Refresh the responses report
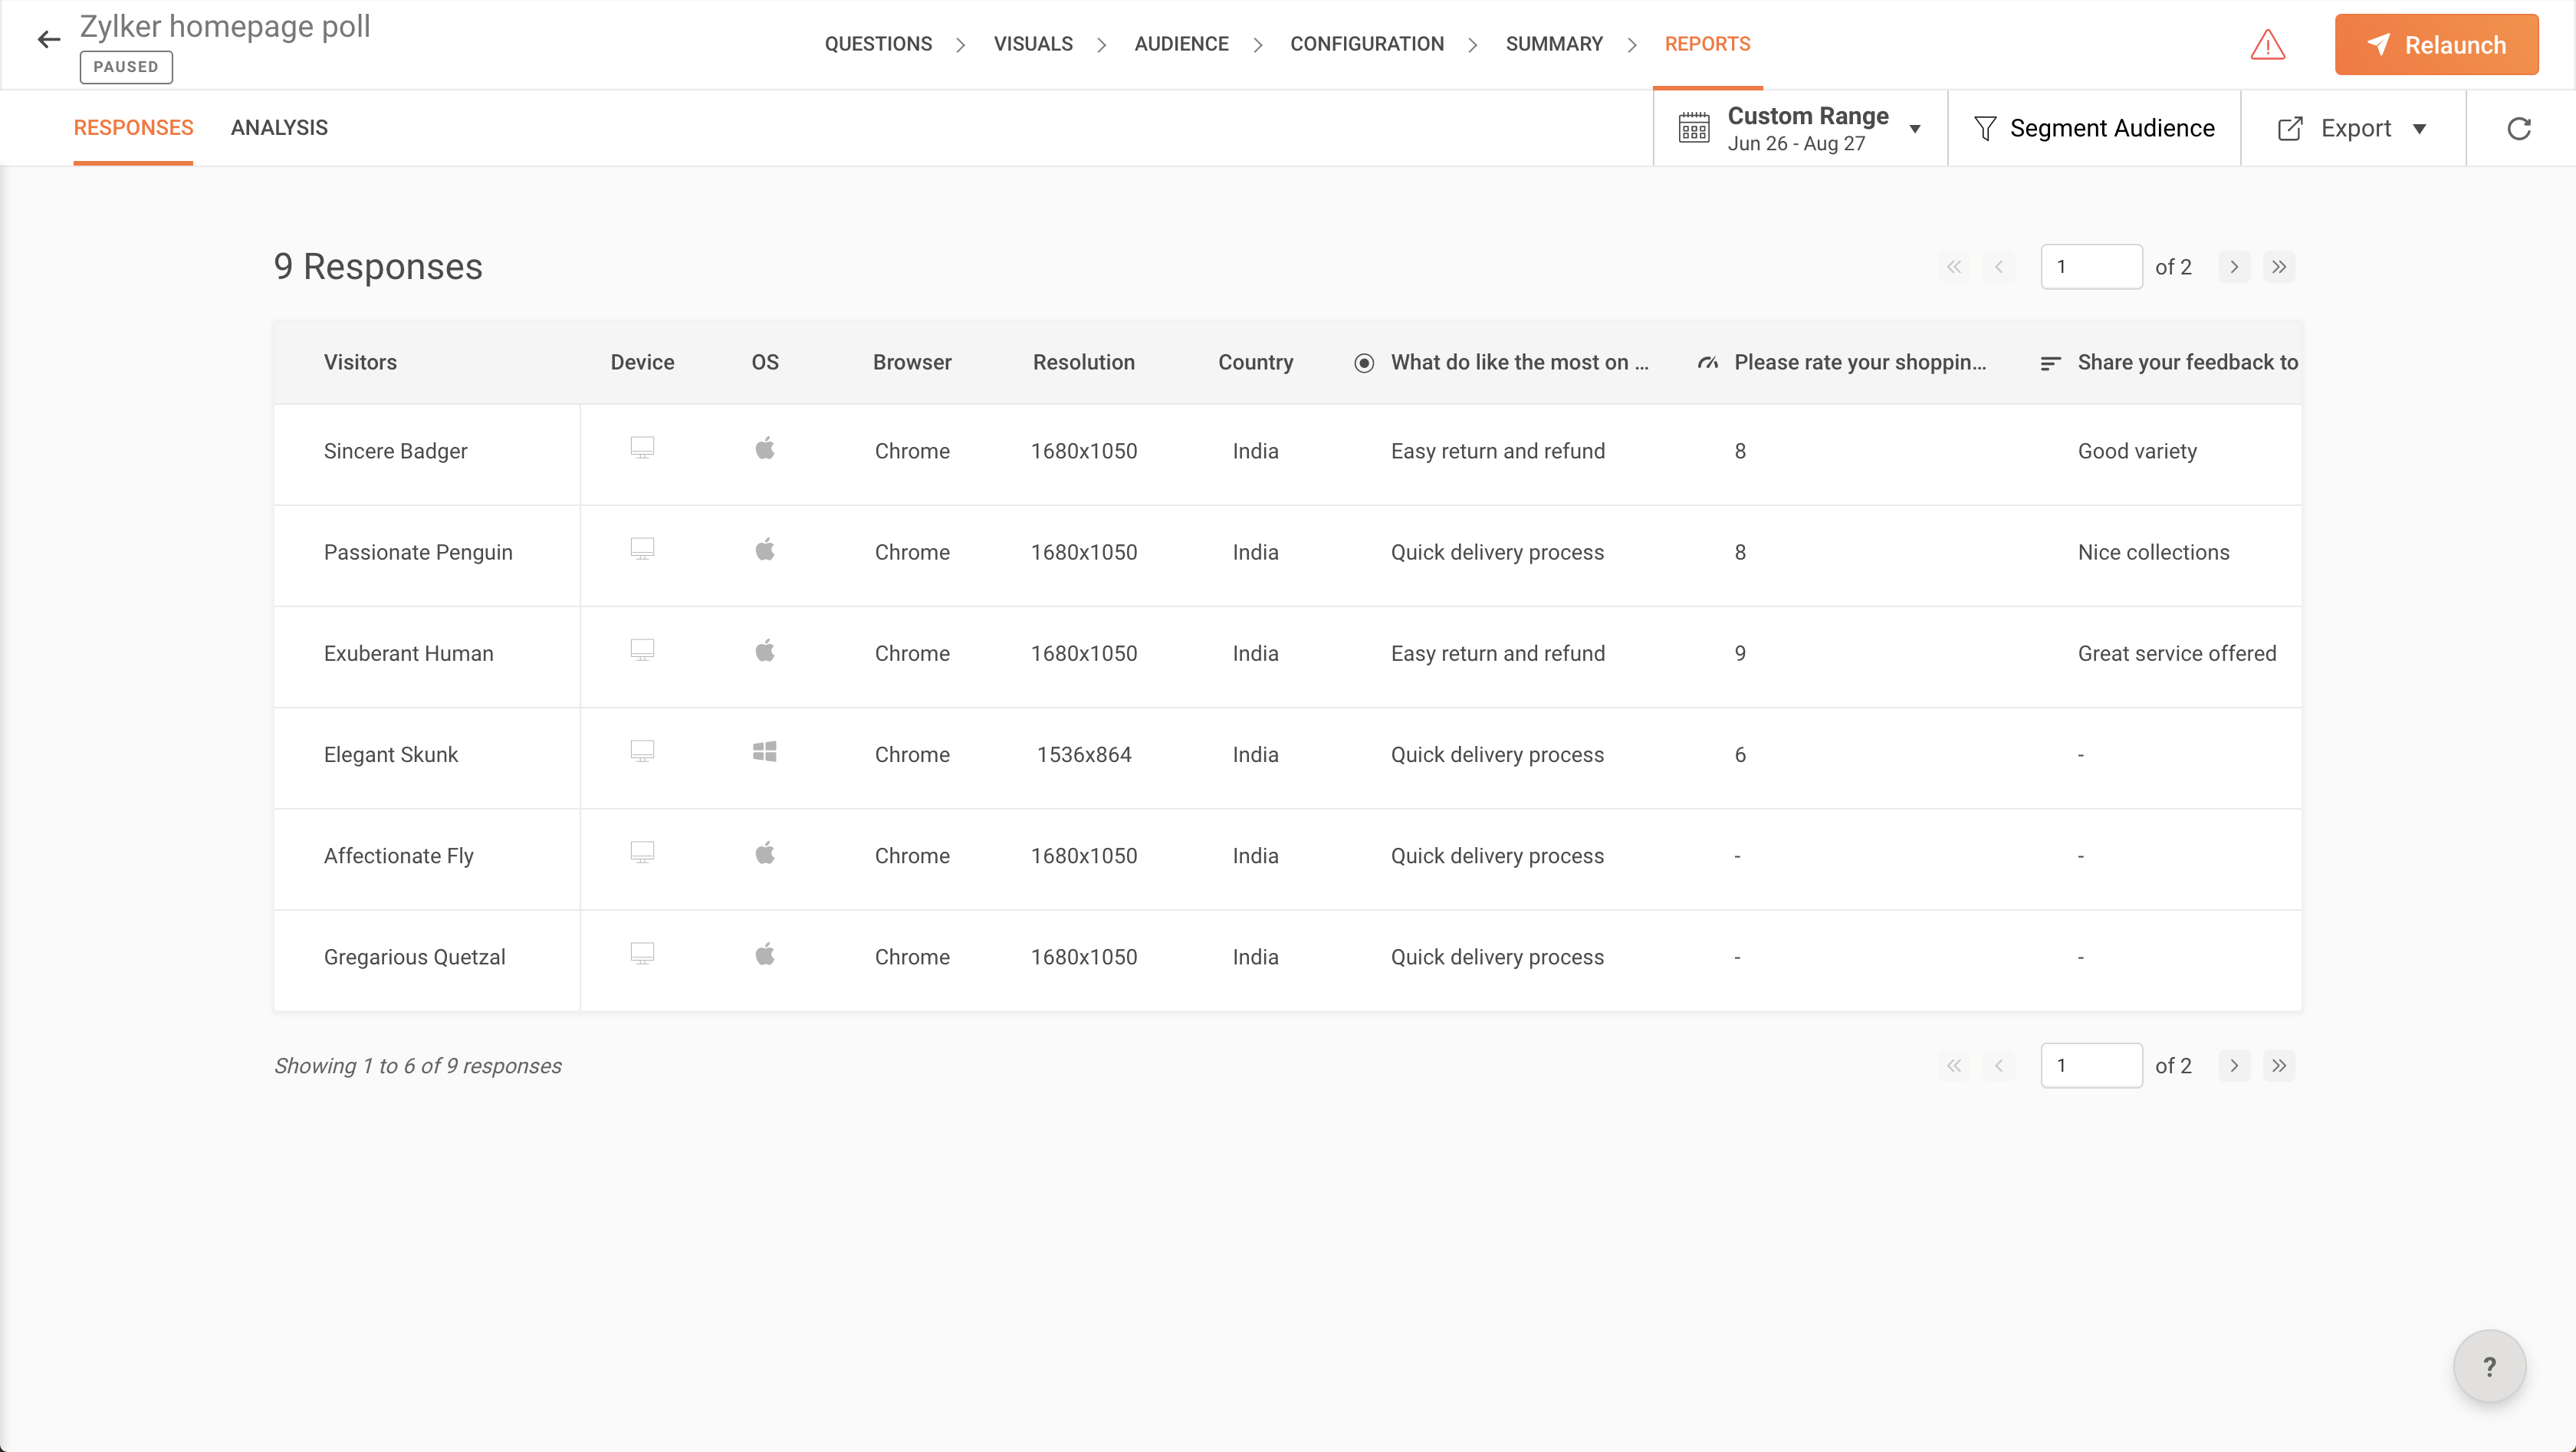This screenshot has width=2576, height=1452. 2518,128
